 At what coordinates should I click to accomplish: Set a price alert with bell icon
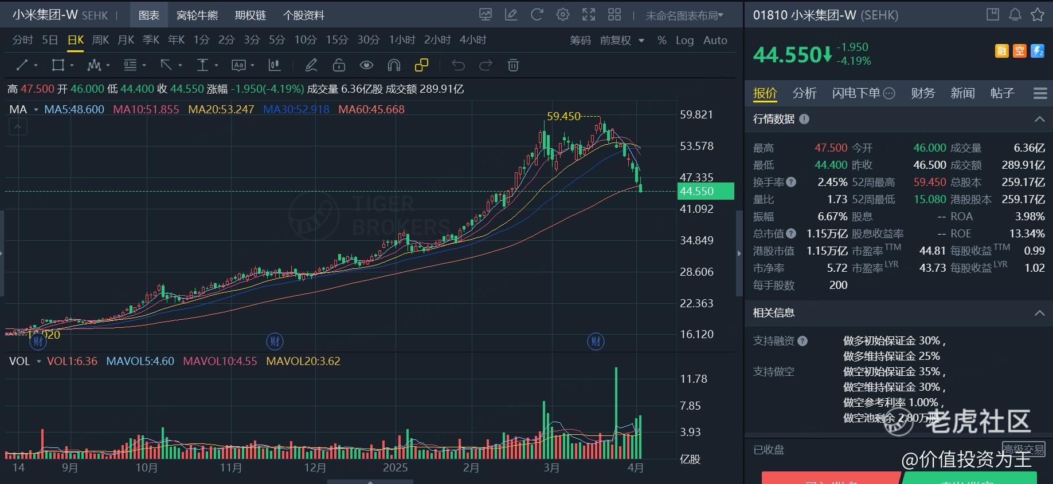[1015, 15]
